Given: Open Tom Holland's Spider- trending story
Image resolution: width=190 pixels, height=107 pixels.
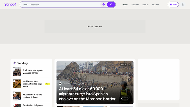Looking at the screenshot, I should pyautogui.click(x=33, y=105).
